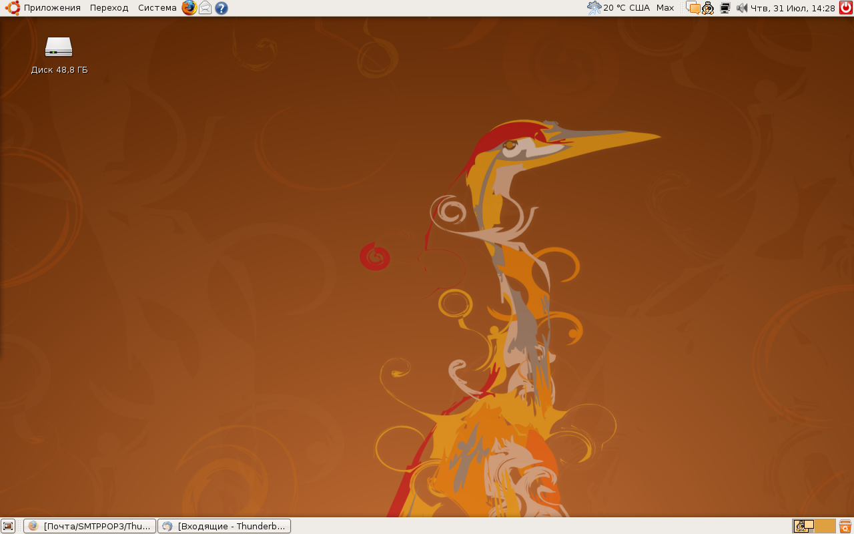Screen dimensions: 854x534
Task: Open the network monitor tray icon
Action: 725,8
